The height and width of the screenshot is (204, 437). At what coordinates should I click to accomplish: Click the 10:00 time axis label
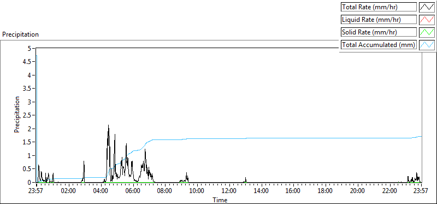click(197, 191)
